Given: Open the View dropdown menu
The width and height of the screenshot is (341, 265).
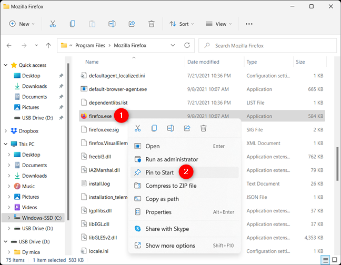Looking at the screenshot, I should coord(219,24).
